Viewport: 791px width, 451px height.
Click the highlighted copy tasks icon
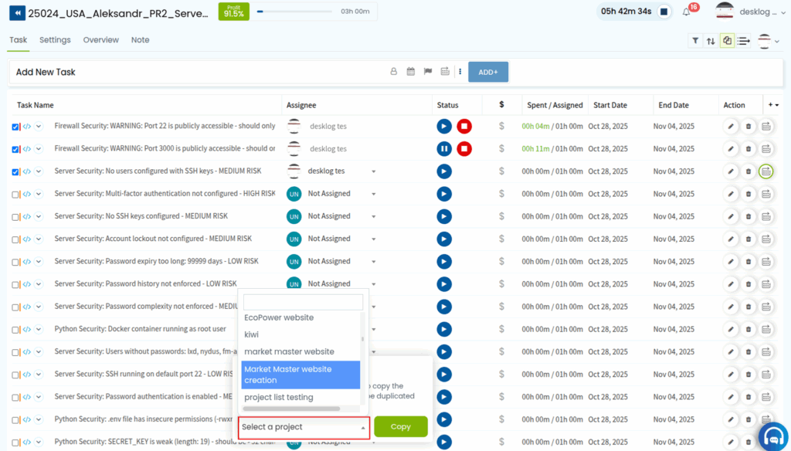pos(727,41)
